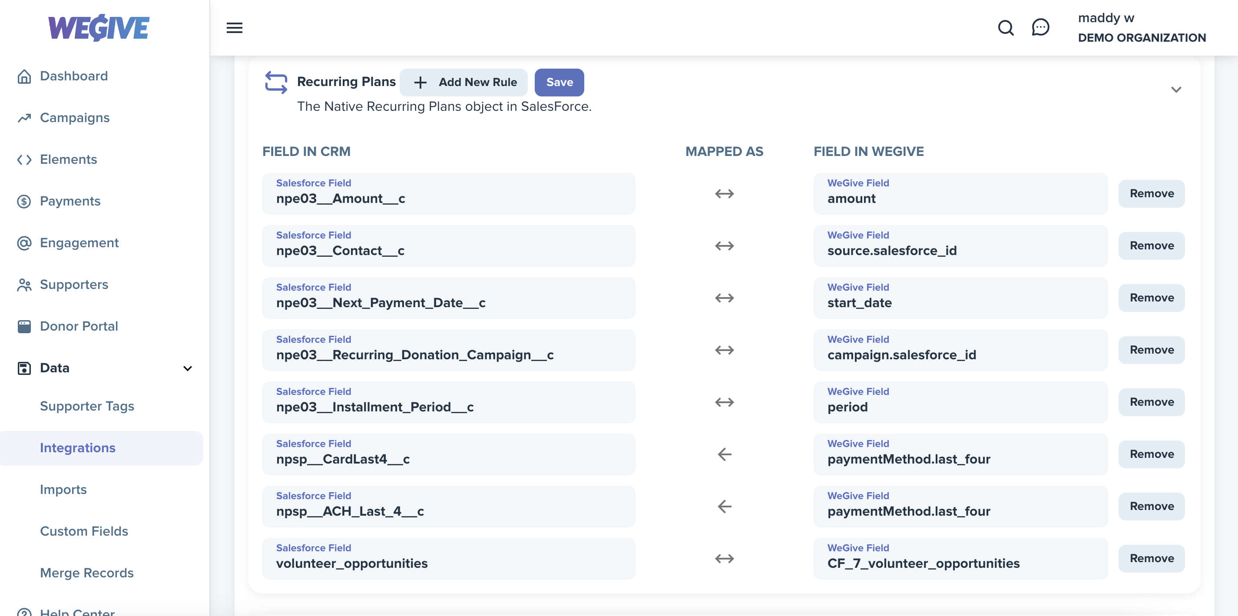Viewport: 1238px width, 616px height.
Task: Remove the campaign.salesforce_id mapping
Action: (1152, 350)
